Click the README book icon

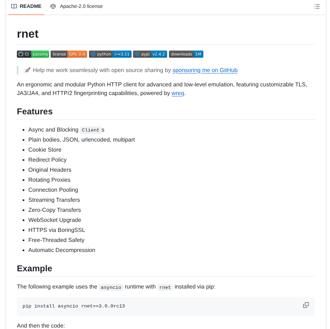tap(14, 6)
